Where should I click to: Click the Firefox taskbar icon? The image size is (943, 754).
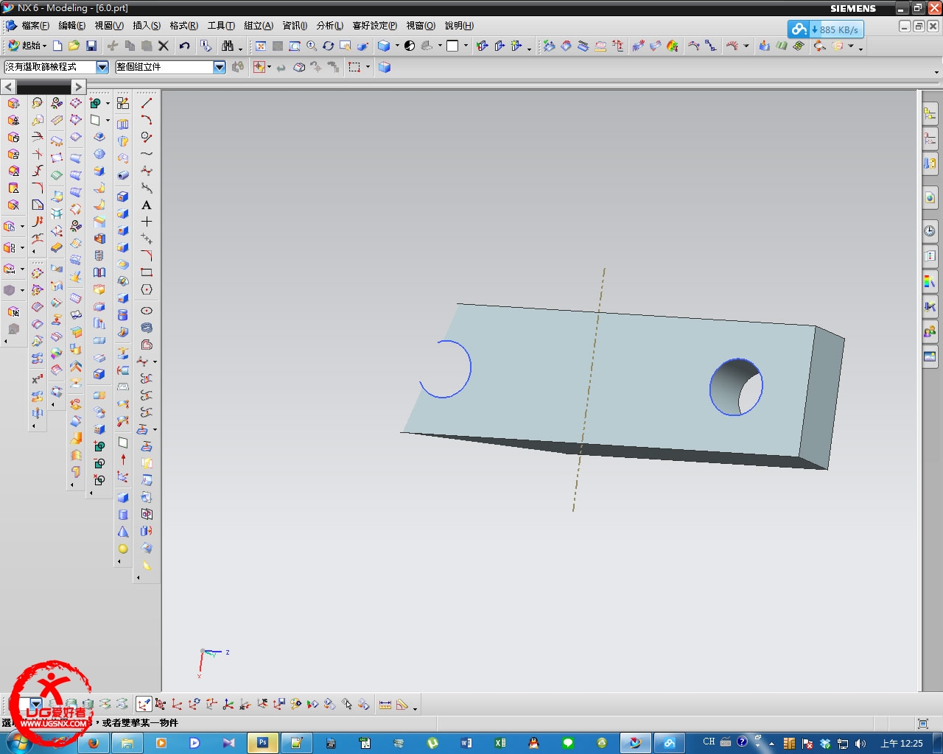click(x=94, y=743)
